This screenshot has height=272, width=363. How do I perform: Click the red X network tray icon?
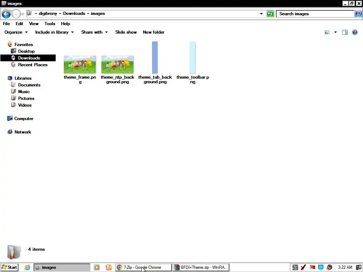tap(303, 267)
